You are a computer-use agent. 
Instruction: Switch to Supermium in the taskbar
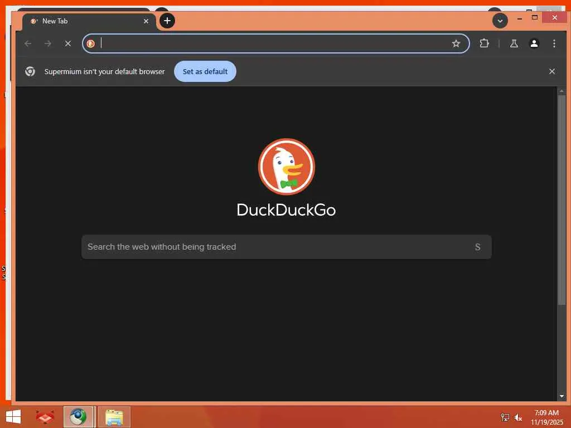(x=78, y=417)
